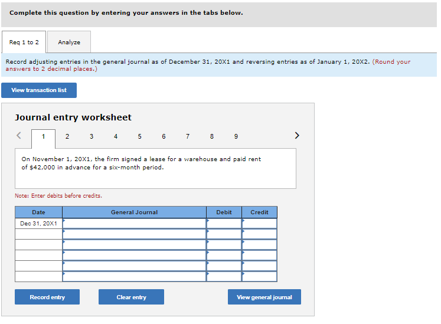Click the View general journal button
This screenshot has width=441, height=324.
[264, 297]
